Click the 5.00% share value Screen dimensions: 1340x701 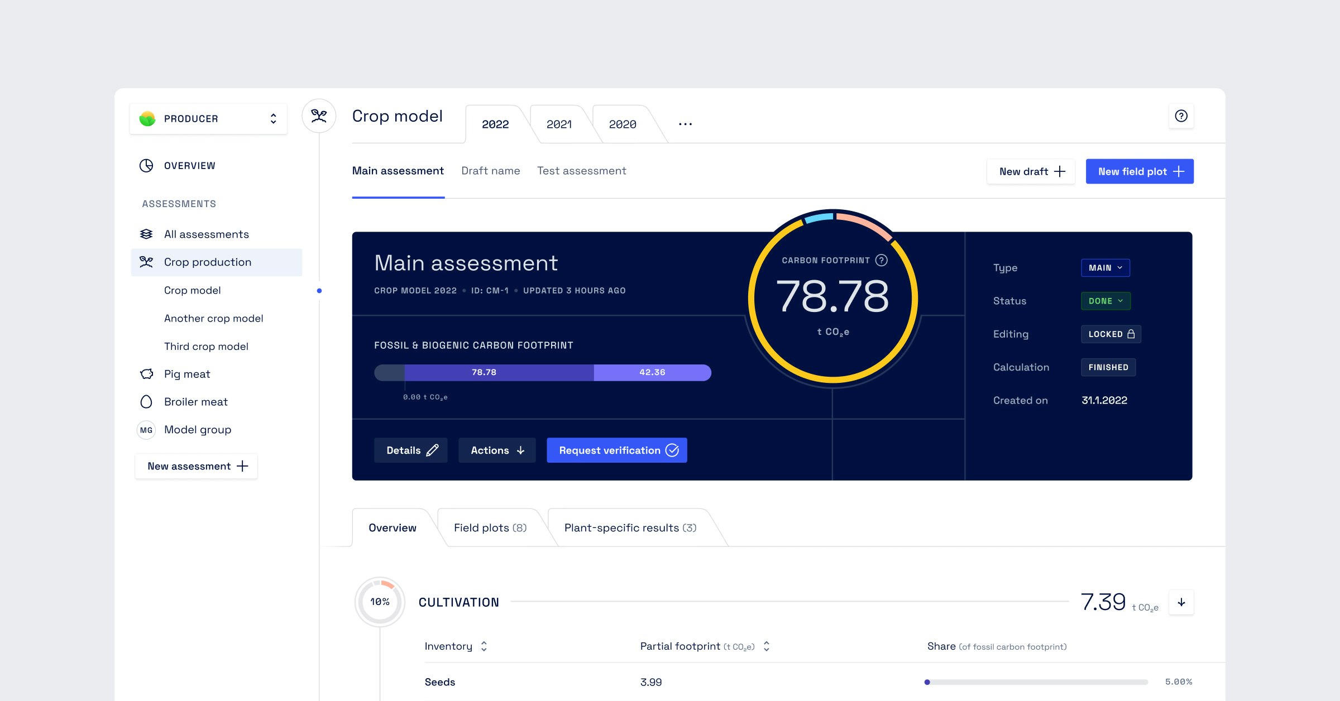pos(1178,682)
